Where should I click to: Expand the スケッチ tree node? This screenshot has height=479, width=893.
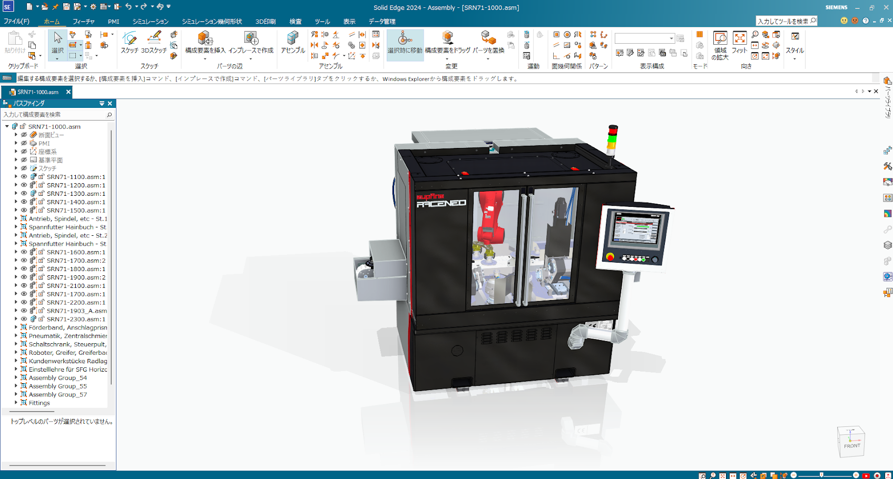[16, 168]
